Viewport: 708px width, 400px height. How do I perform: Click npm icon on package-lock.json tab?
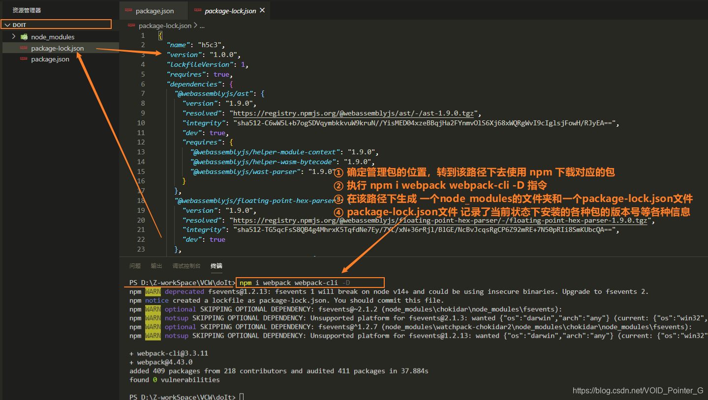click(198, 10)
